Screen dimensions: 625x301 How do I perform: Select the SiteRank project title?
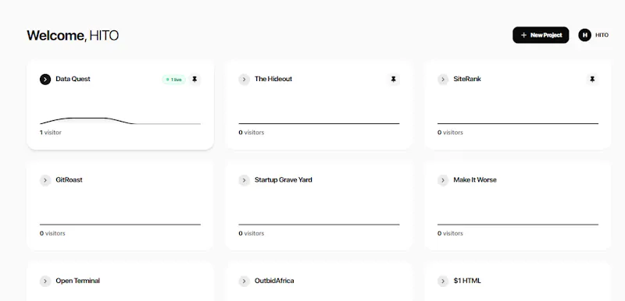coord(467,79)
